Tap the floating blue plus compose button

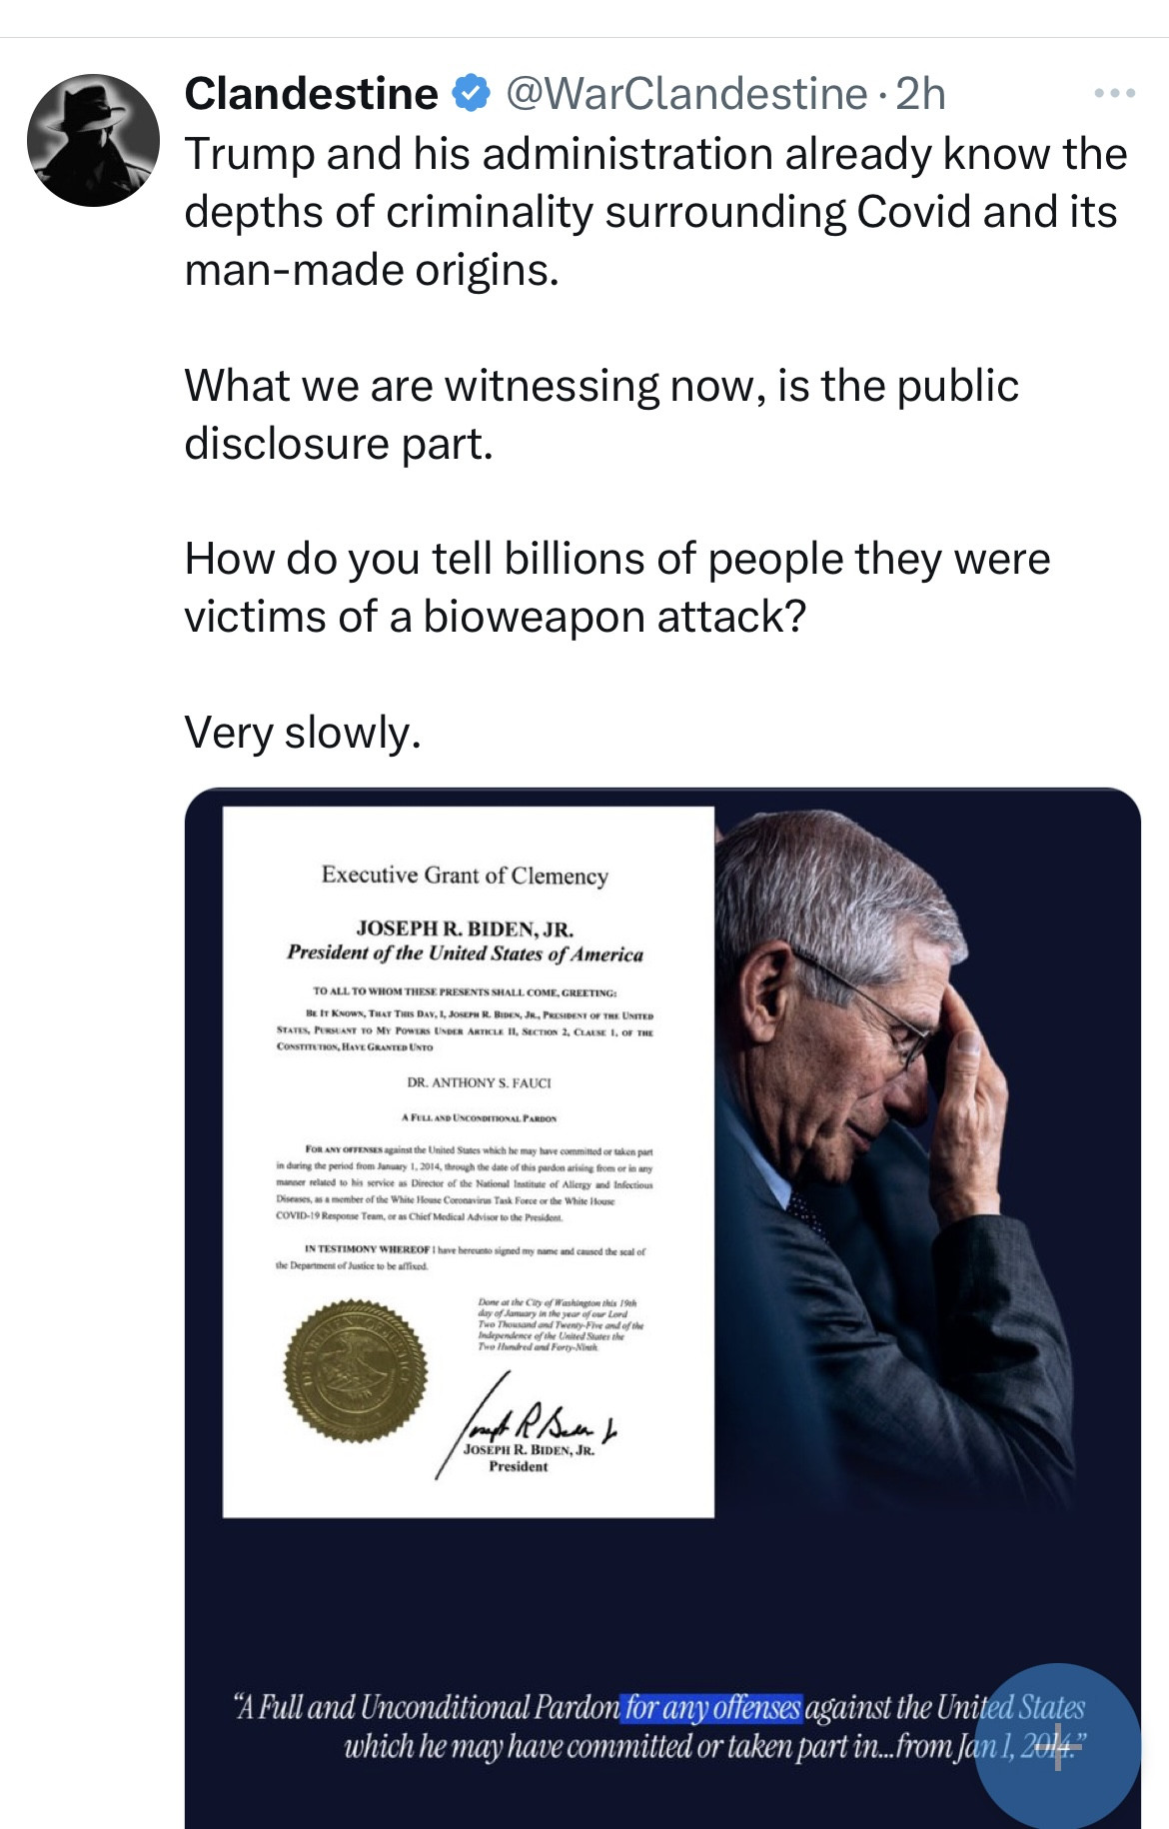click(x=1057, y=1746)
